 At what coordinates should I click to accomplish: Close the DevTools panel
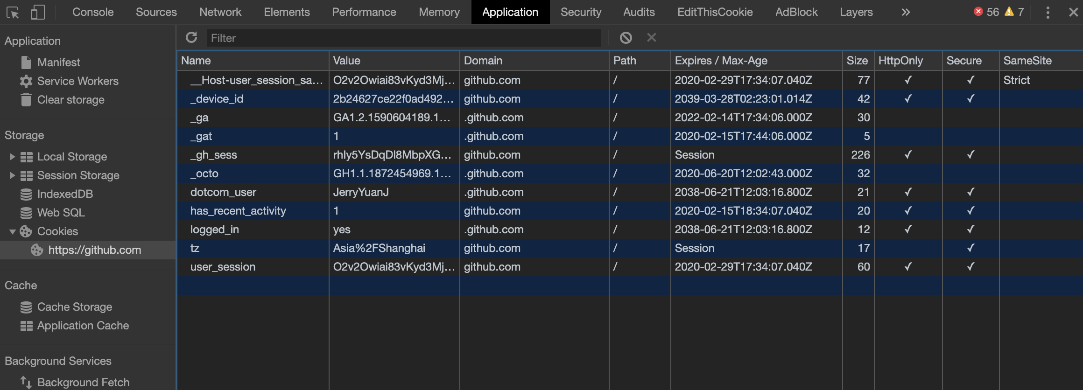(x=1073, y=13)
